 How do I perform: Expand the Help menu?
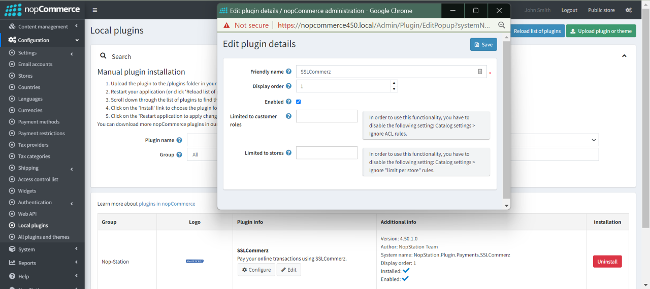tap(42, 276)
